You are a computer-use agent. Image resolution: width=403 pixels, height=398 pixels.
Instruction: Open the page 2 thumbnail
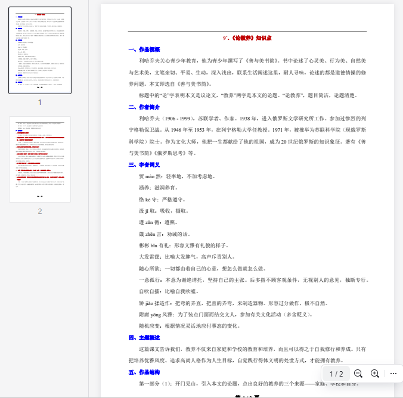[40, 159]
